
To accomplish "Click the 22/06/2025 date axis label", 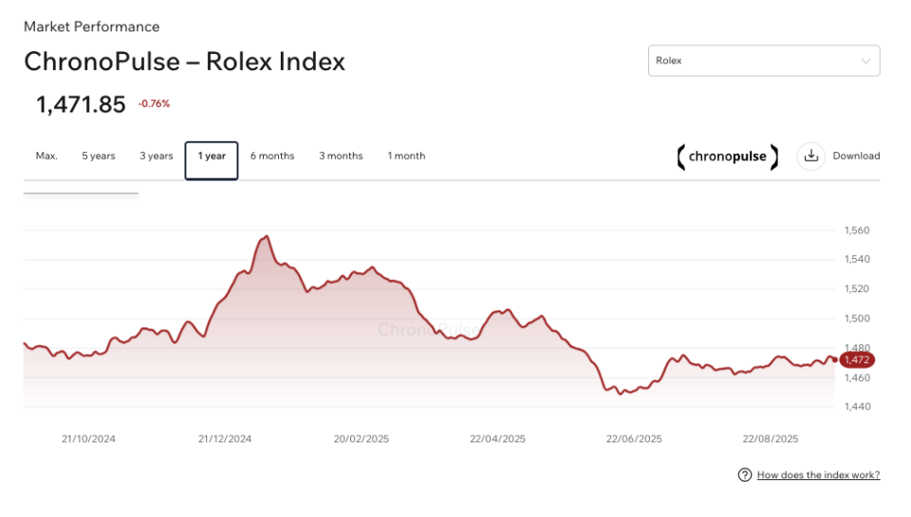I will click(634, 439).
